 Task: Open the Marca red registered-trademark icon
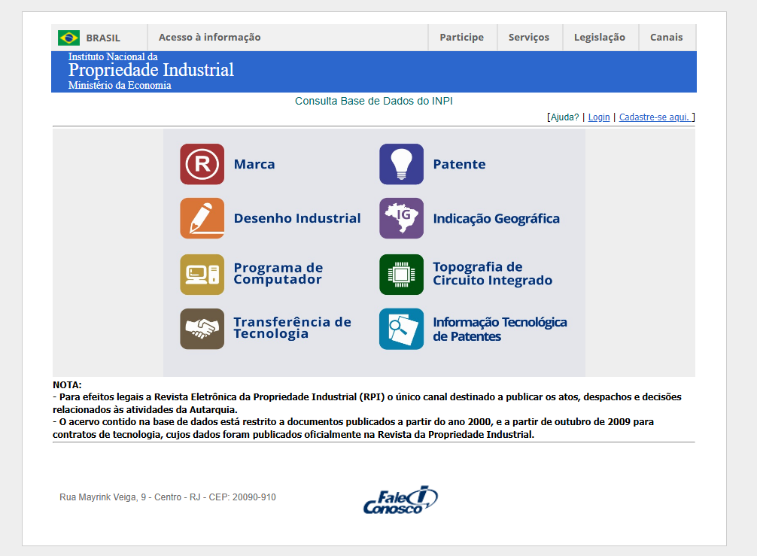(202, 164)
